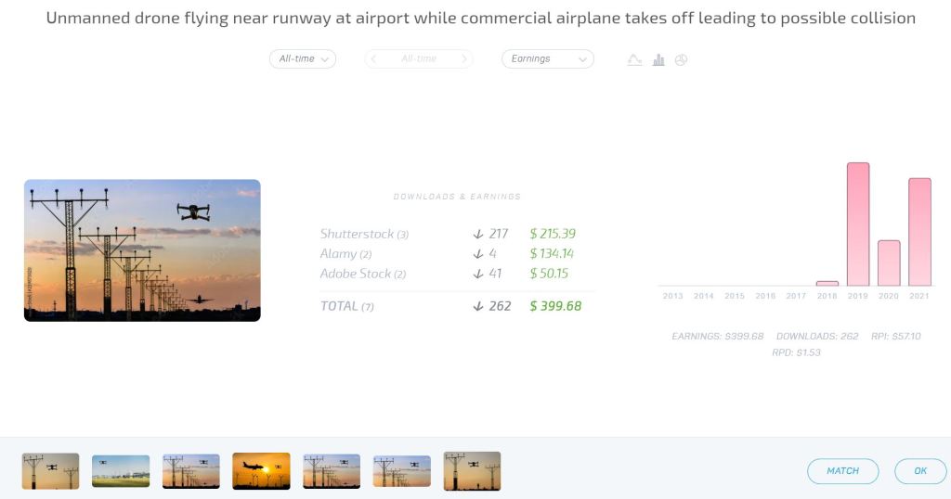Switch to the pie chart view
The image size is (951, 499).
(x=681, y=59)
